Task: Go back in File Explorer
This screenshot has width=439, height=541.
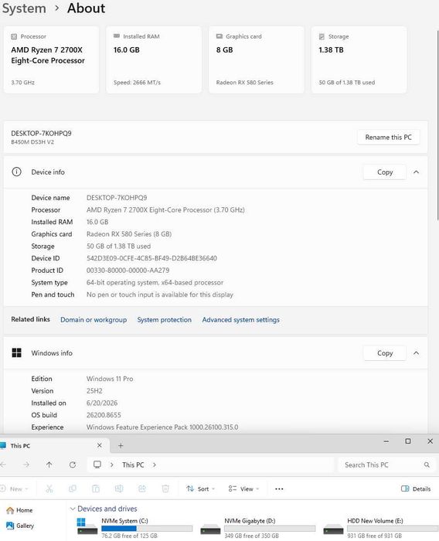Action: pyautogui.click(x=3, y=465)
